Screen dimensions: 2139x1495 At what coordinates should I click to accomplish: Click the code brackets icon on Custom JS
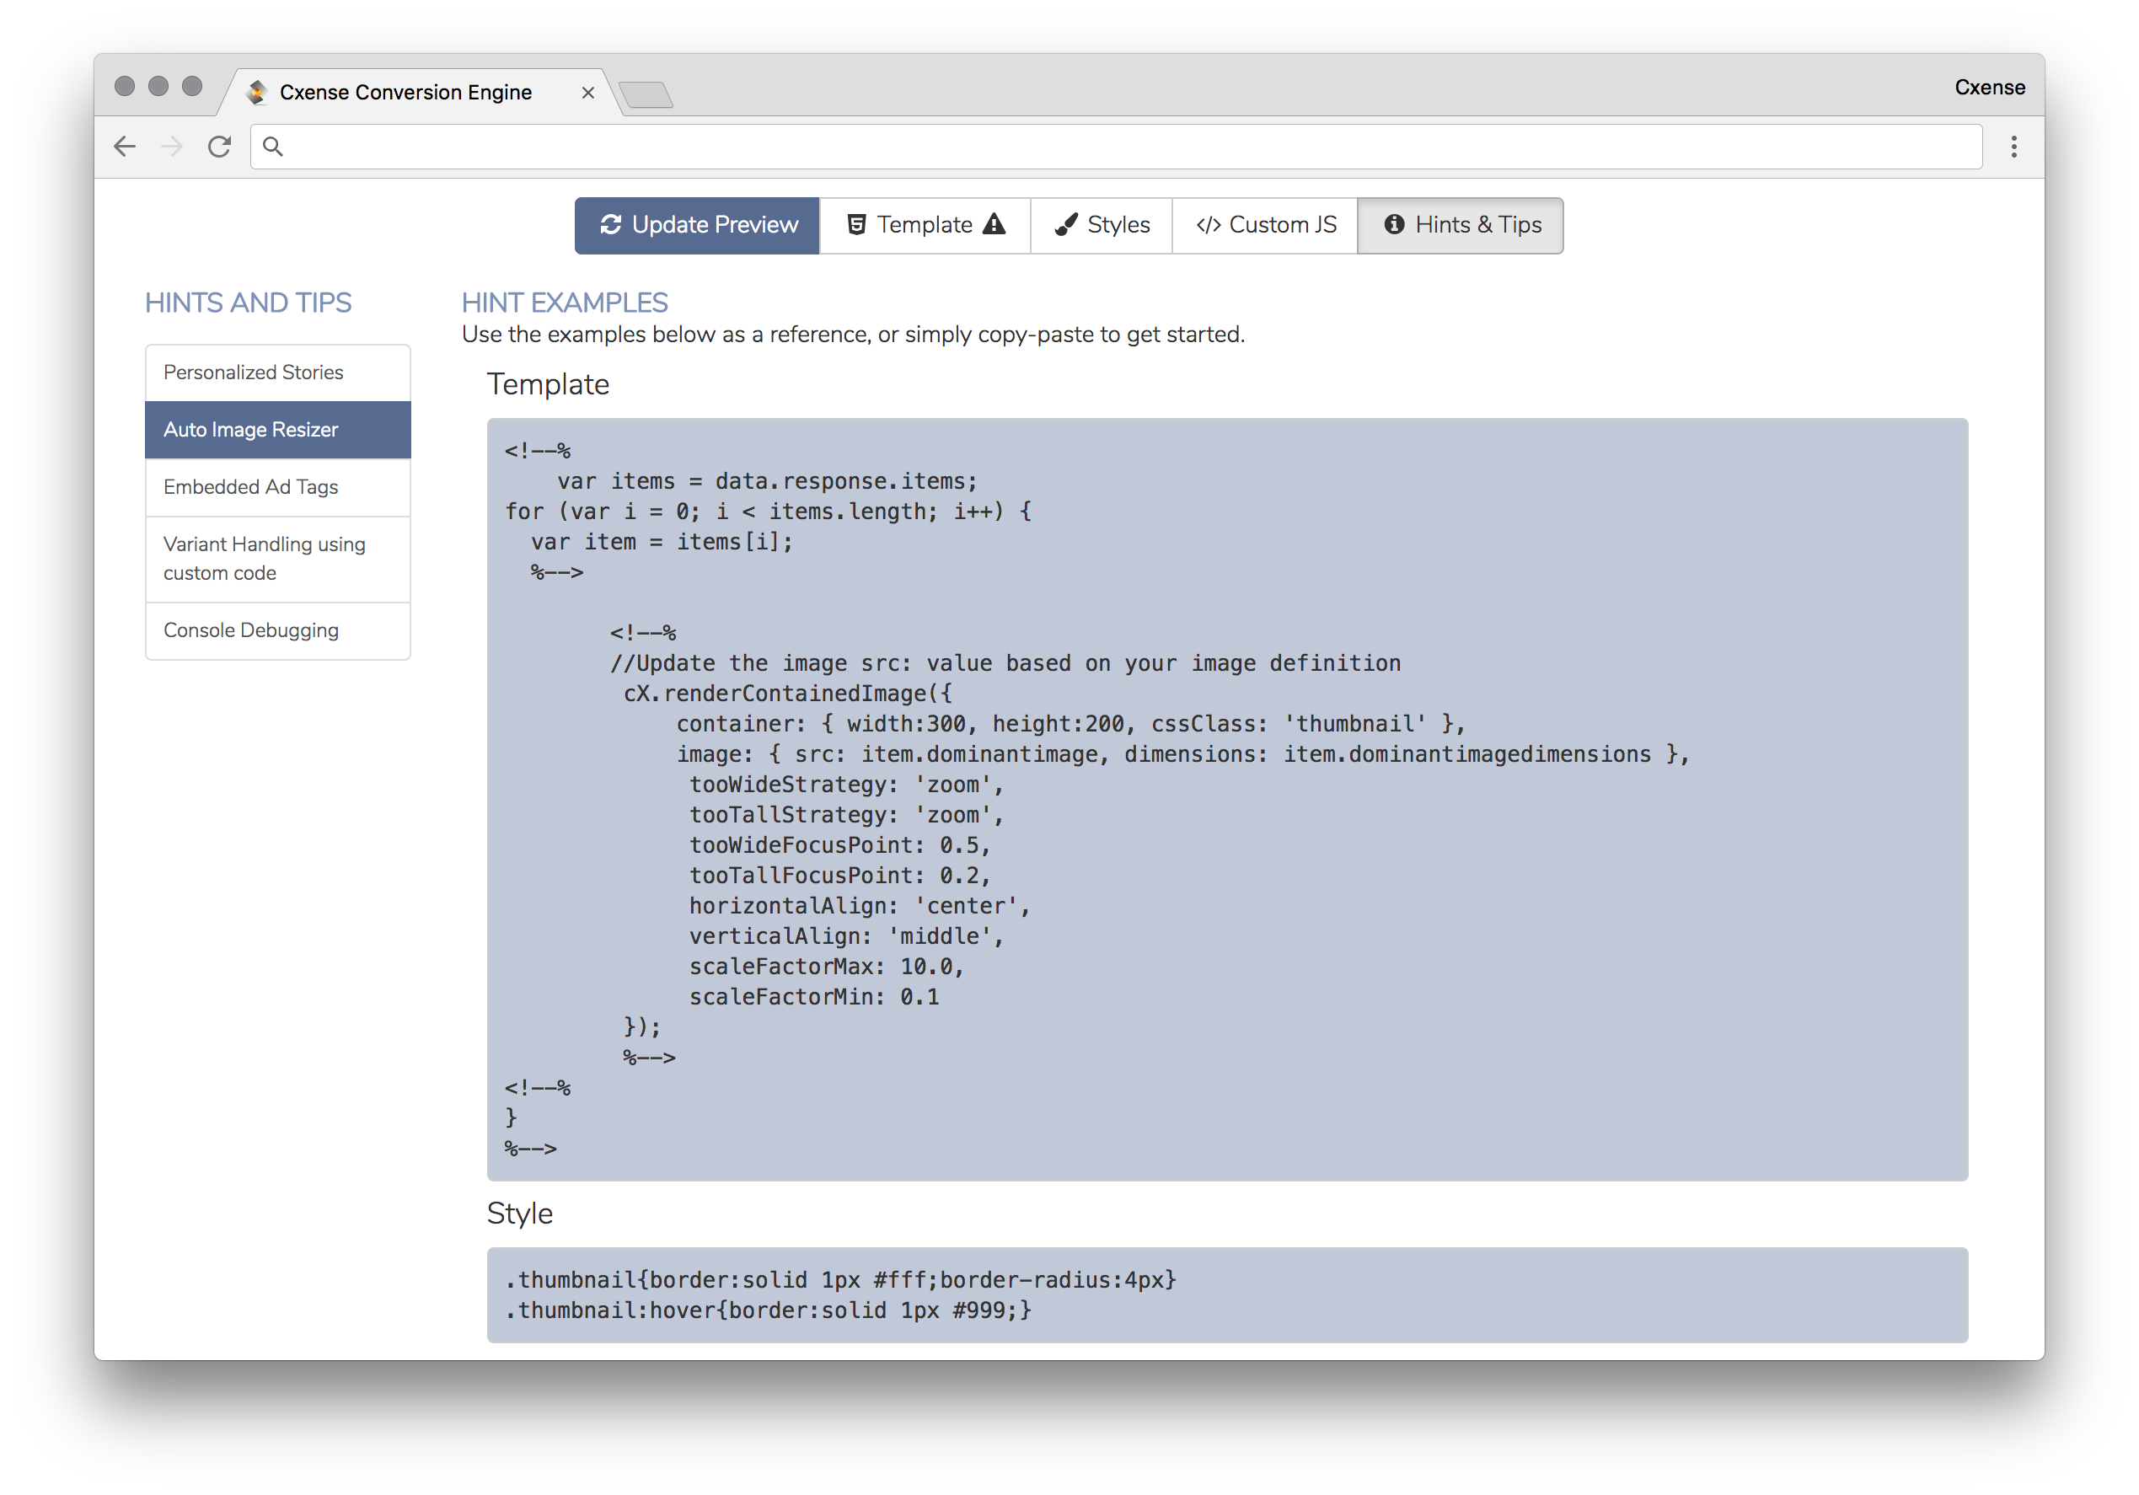(x=1209, y=224)
